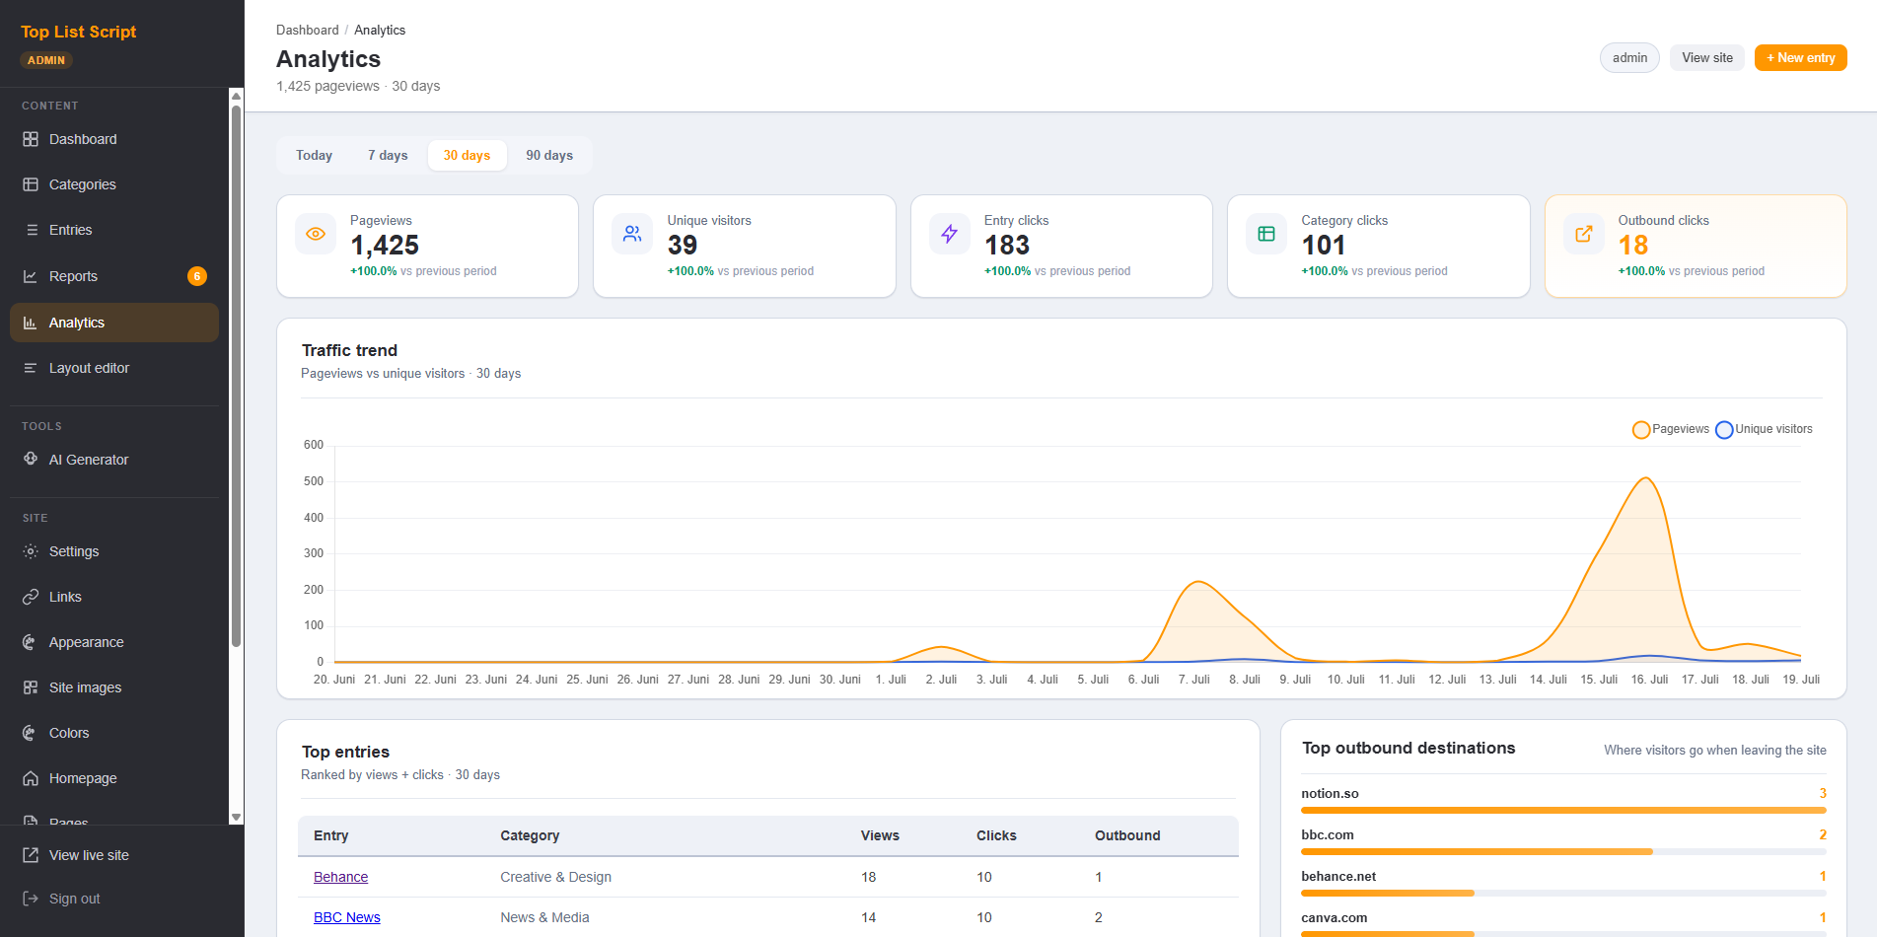Screen dimensions: 1877x937
Task: Select the 7 days range tab
Action: click(x=388, y=155)
